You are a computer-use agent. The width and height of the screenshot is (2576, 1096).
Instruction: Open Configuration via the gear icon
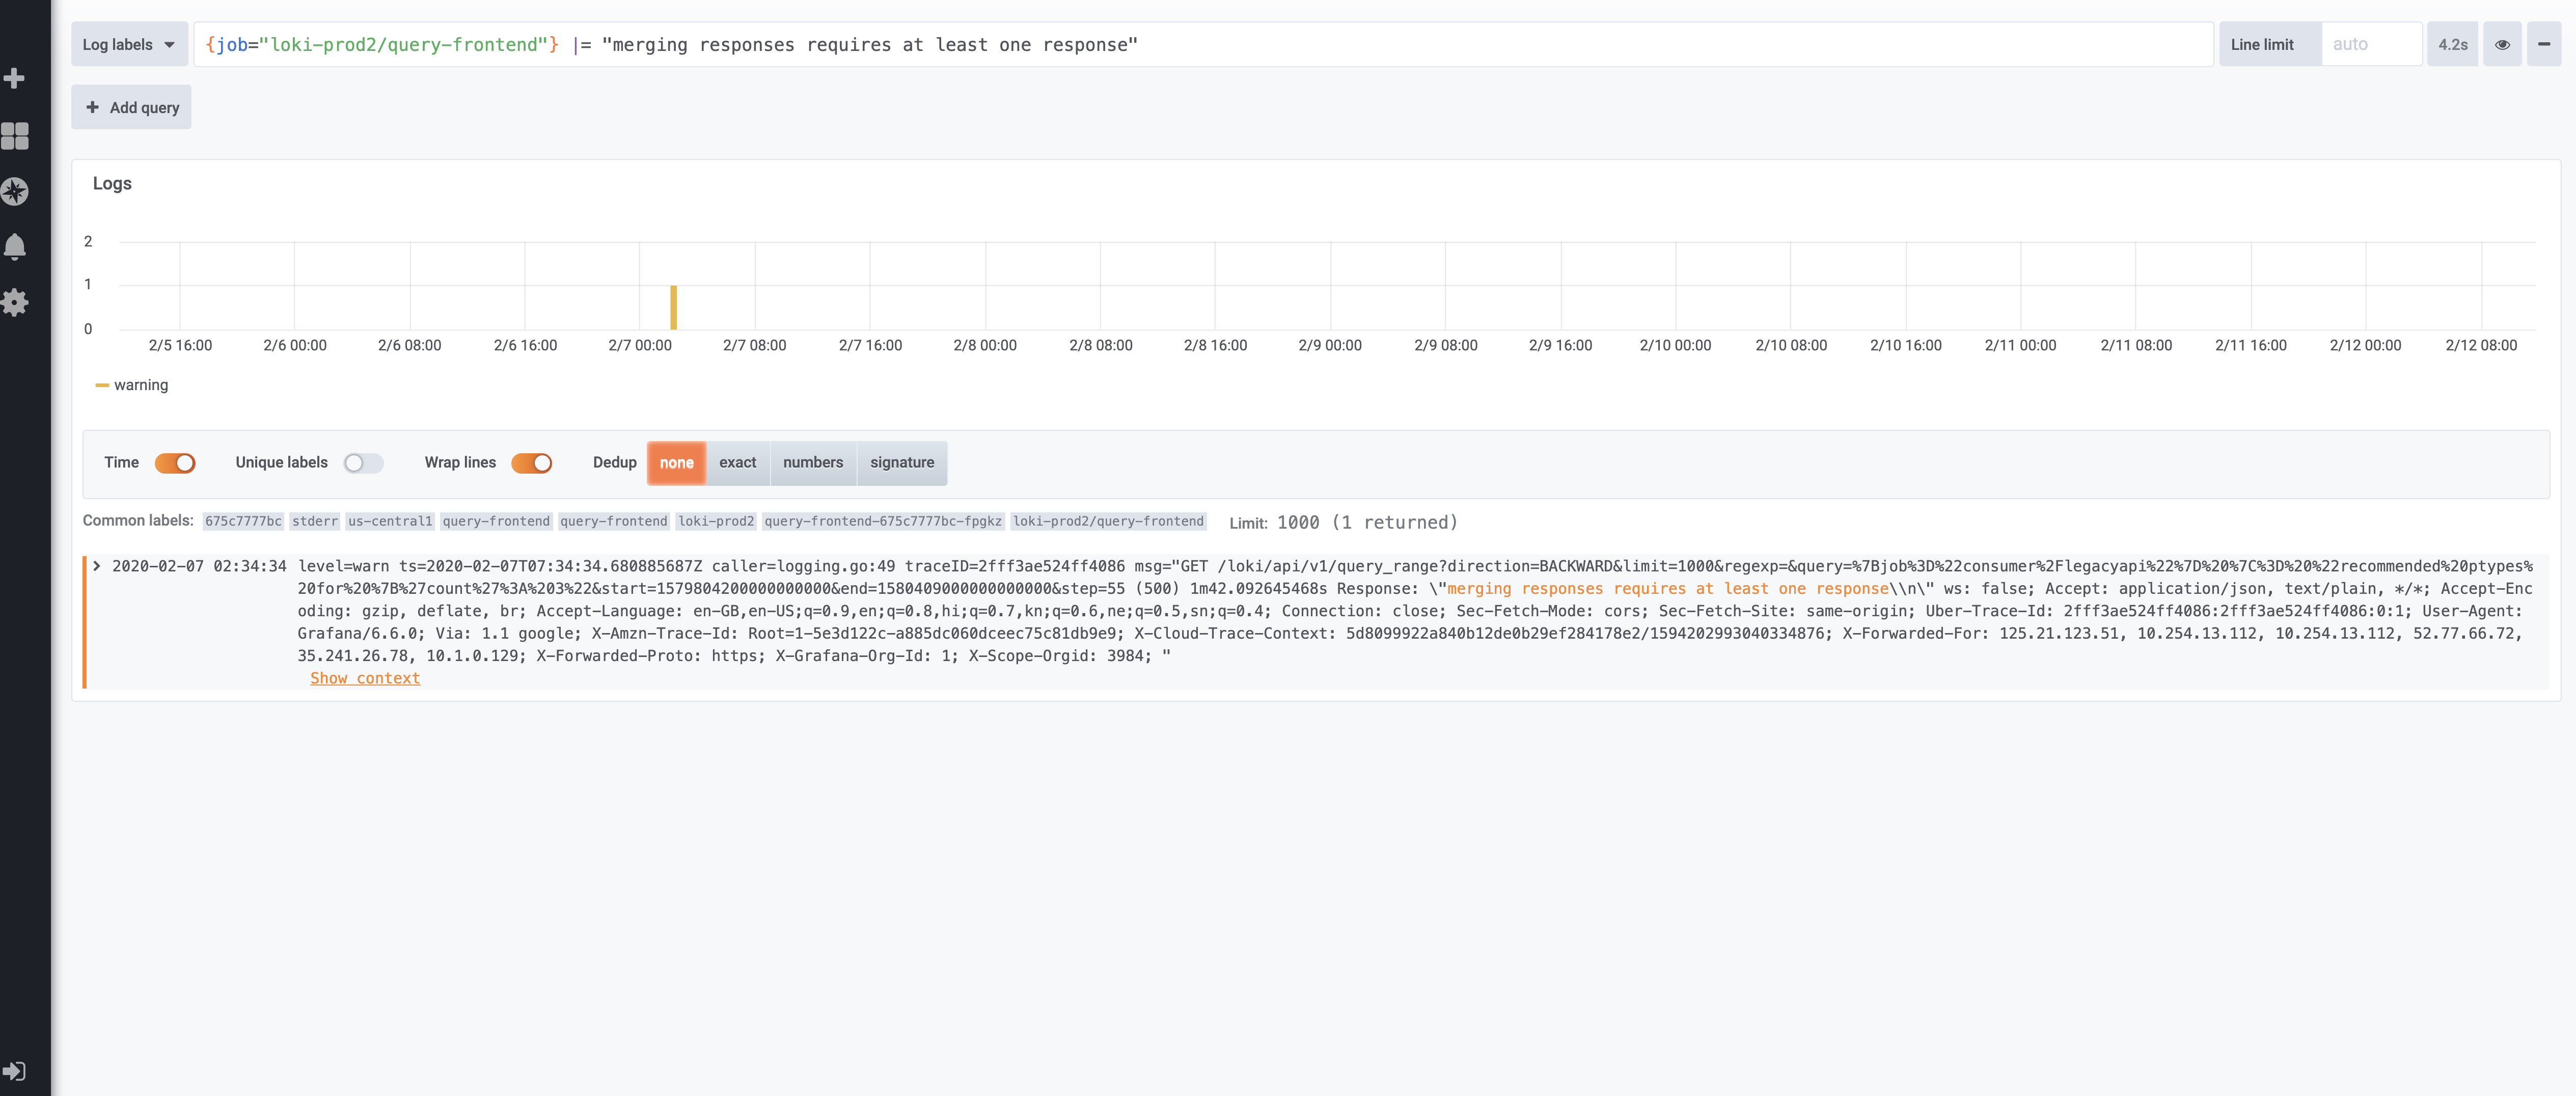click(x=16, y=303)
